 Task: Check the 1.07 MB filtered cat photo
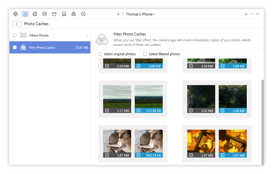pos(222,155)
